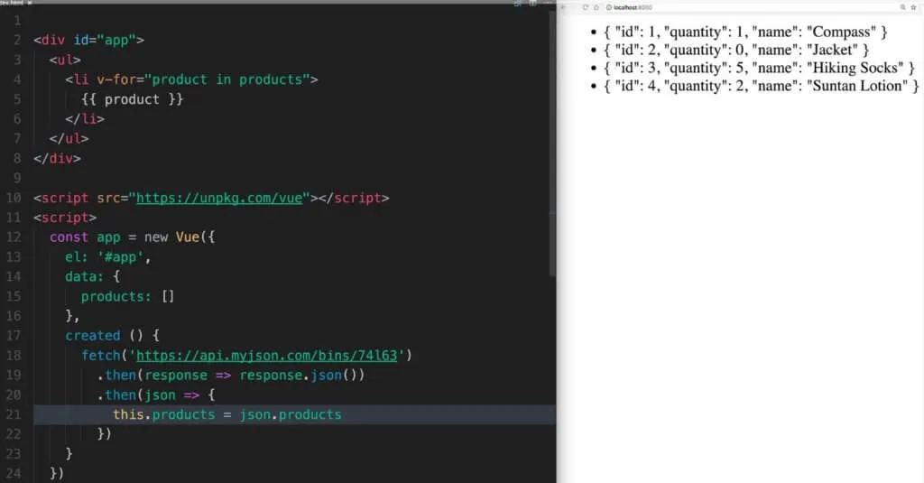
Task: Click the browser home icon
Action: pos(596,7)
